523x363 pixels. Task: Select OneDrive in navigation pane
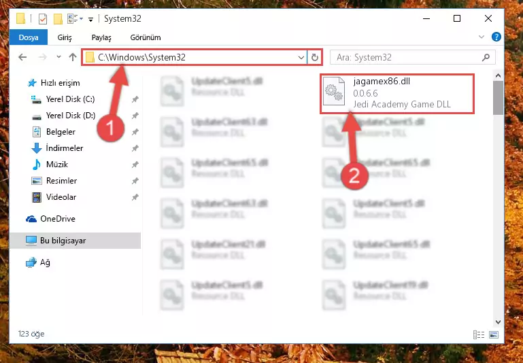coord(58,219)
